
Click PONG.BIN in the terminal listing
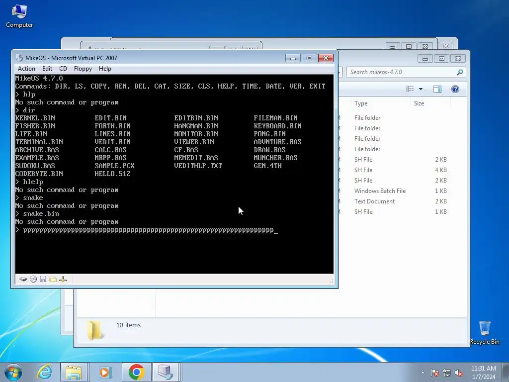[269, 134]
